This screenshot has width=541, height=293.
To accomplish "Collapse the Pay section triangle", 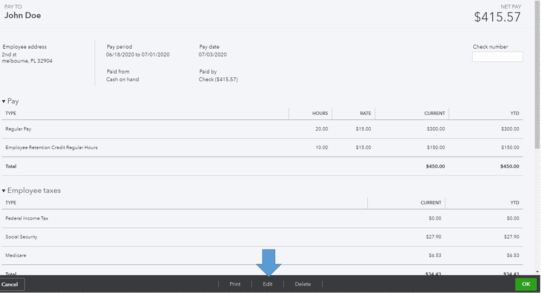I will (4, 101).
